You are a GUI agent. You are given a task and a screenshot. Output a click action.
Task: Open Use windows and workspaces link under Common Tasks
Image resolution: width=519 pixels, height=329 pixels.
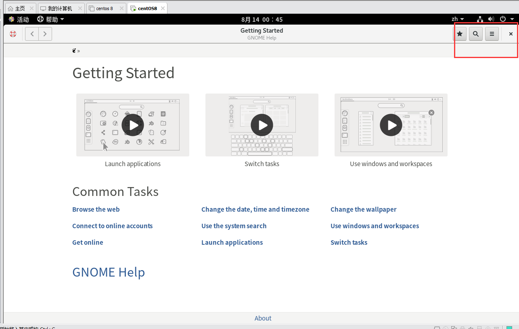point(375,226)
